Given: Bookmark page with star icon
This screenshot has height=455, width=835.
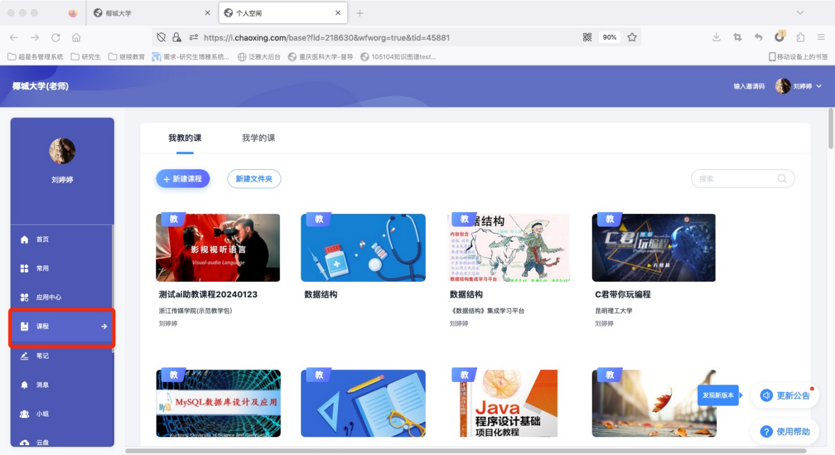Looking at the screenshot, I should point(632,38).
